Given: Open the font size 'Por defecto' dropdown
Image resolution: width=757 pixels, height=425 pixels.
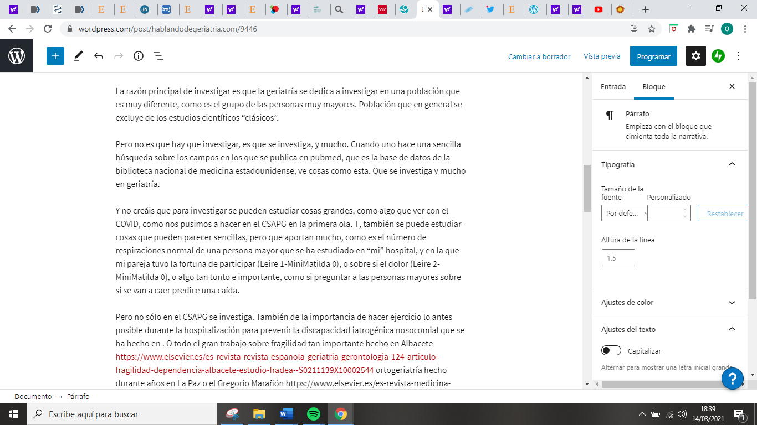Looking at the screenshot, I should (624, 213).
